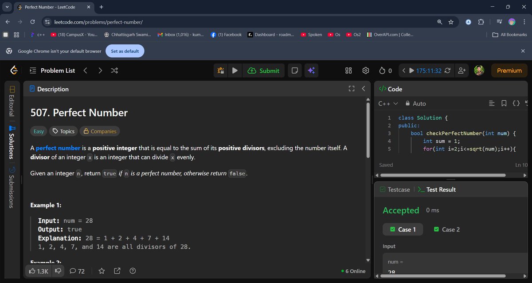Screen dimensions: 532x283
Task: Open the AI sparkle assistant icon
Action: 311,71
